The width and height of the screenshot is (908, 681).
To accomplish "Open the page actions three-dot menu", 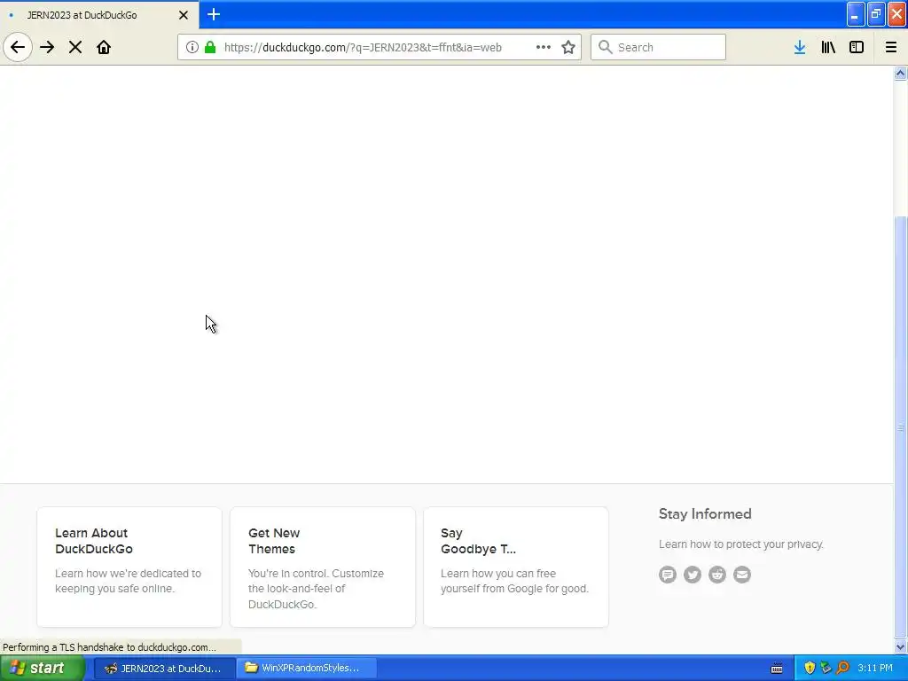I will coord(544,48).
